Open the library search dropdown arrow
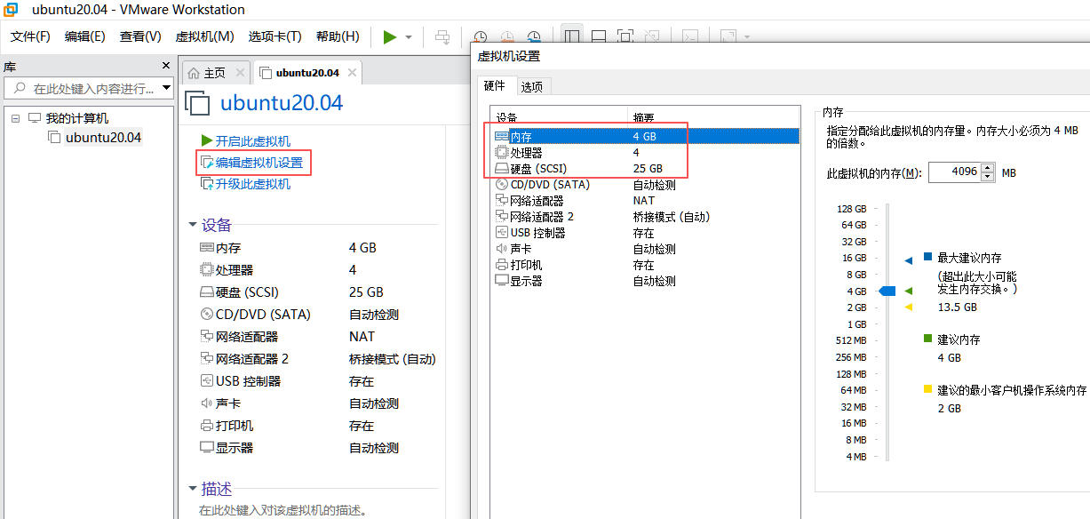Viewport: 1090px width, 519px height. pos(165,88)
